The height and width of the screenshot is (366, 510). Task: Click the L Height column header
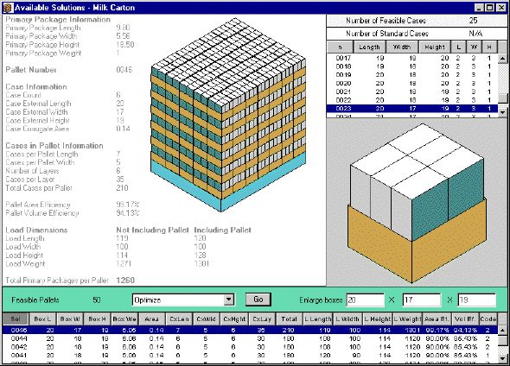point(377,319)
